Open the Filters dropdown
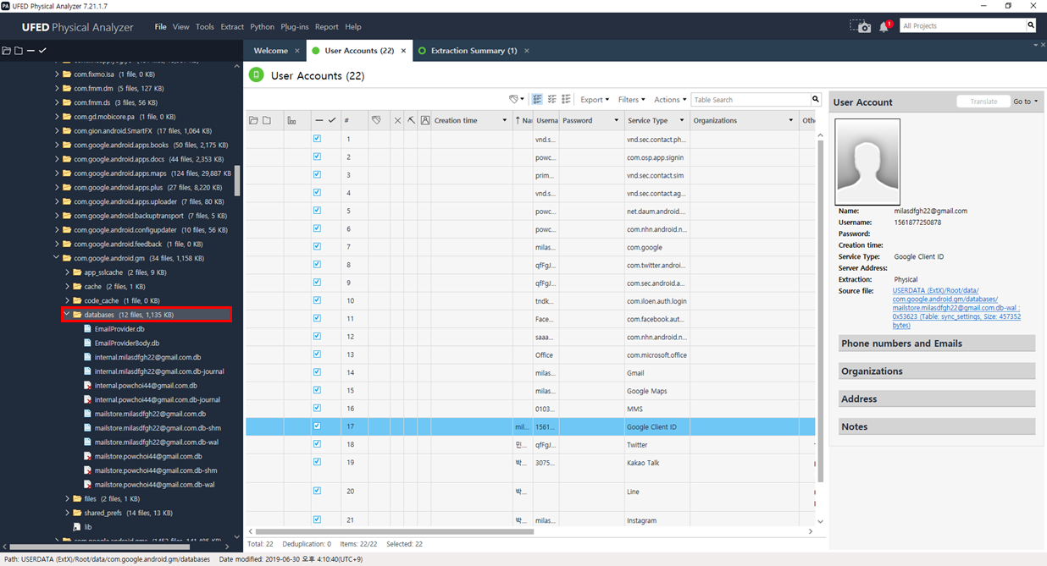The image size is (1047, 566). [x=631, y=100]
